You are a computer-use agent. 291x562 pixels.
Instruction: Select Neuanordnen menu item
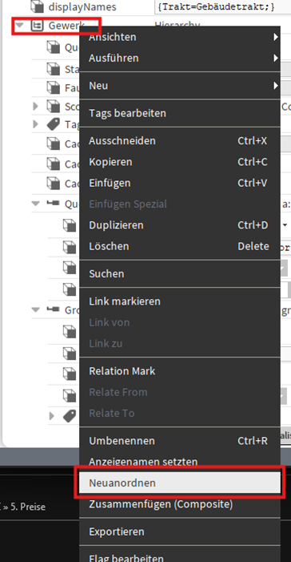[x=179, y=483]
